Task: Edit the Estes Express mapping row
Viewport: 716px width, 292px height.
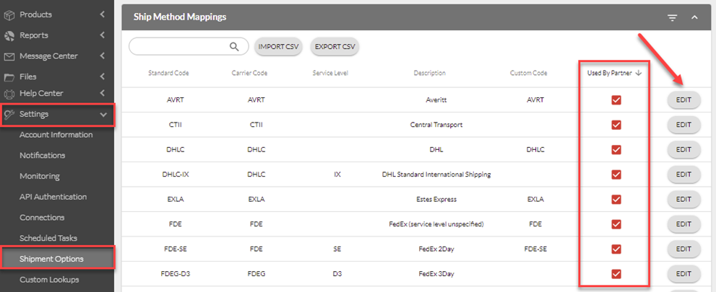Action: [683, 199]
